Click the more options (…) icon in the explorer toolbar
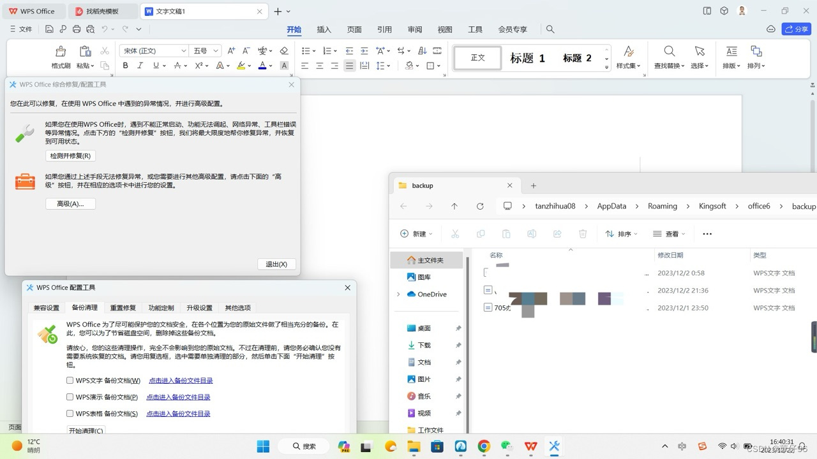Image resolution: width=817 pixels, height=459 pixels. click(x=707, y=234)
